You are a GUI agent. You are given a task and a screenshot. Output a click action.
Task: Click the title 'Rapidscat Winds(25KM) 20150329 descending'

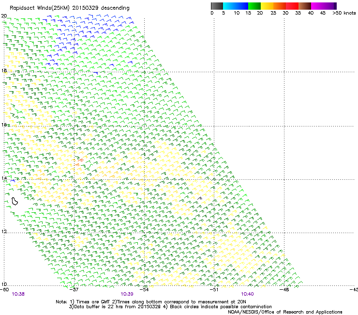69,8
